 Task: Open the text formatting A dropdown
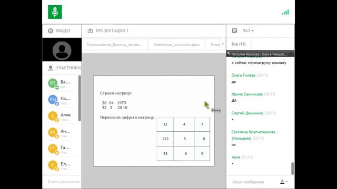click(x=284, y=182)
